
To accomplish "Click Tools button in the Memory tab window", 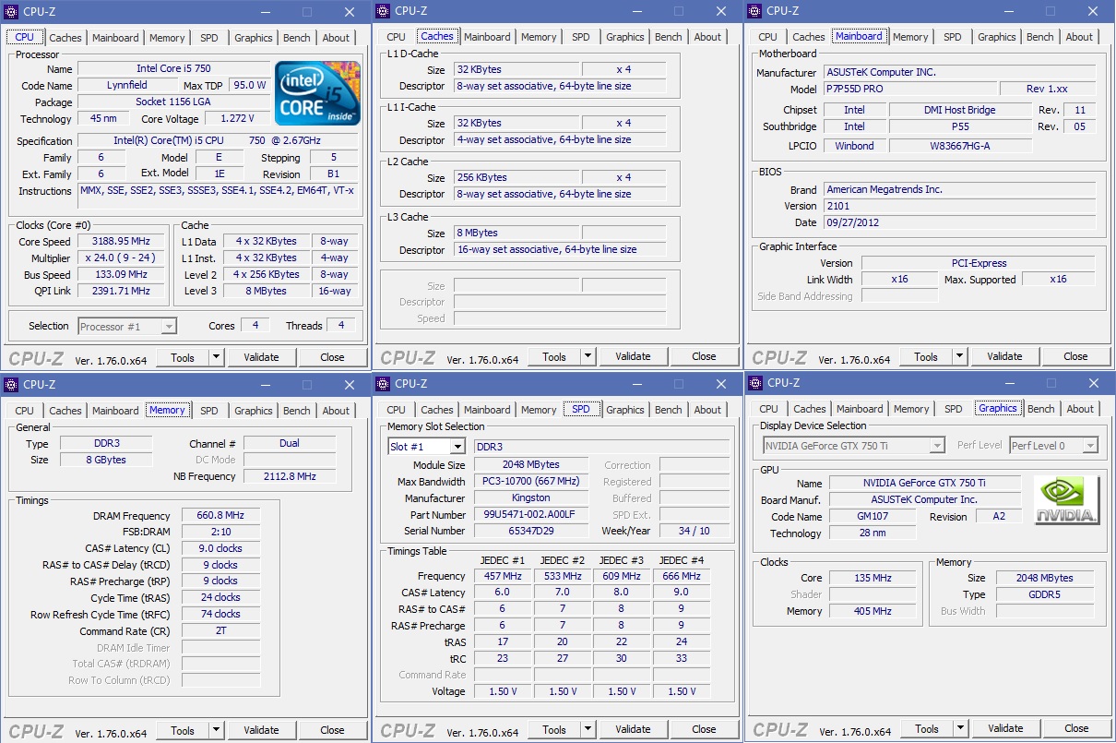I will [183, 730].
